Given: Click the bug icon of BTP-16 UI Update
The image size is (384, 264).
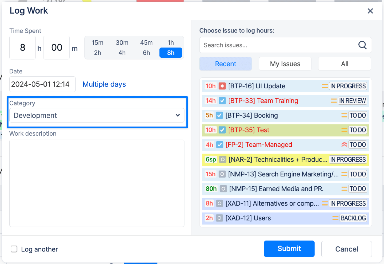Looking at the screenshot, I should (x=222, y=86).
